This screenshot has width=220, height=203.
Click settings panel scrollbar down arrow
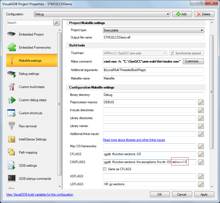click(212, 187)
